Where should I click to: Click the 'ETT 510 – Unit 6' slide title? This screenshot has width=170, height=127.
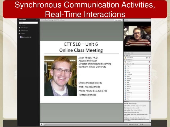[x=81, y=44]
